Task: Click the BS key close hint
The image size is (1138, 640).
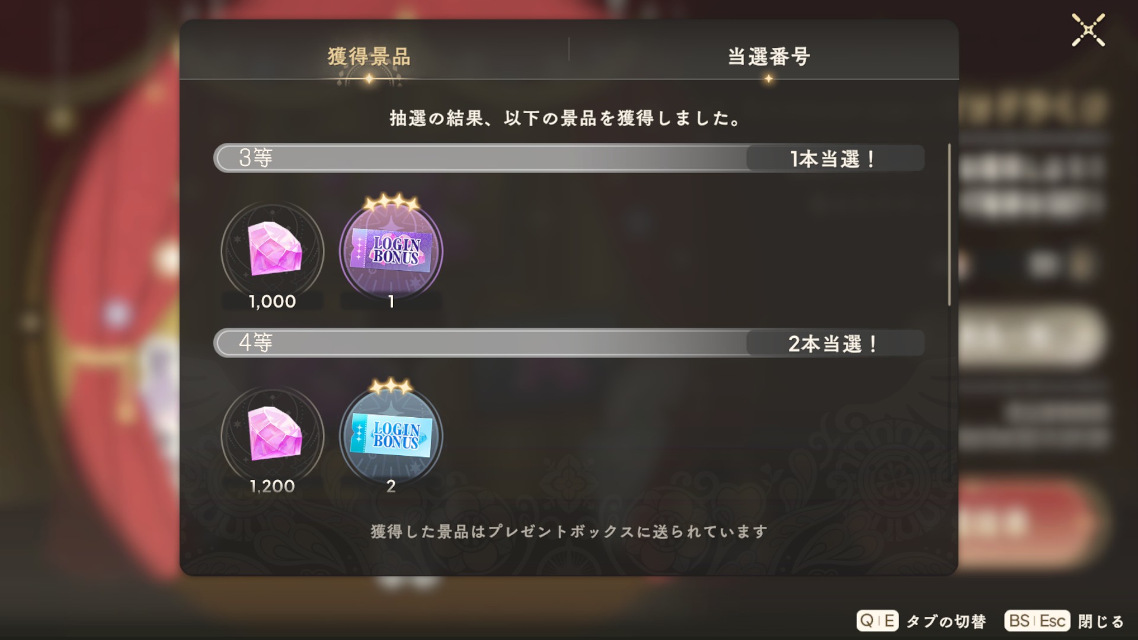Action: tap(1019, 620)
